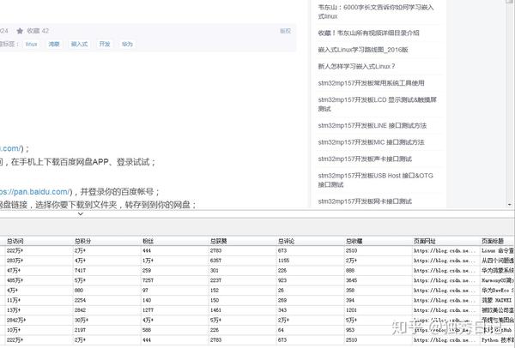
Task: Select the 47万+ cell
Action: point(39,271)
